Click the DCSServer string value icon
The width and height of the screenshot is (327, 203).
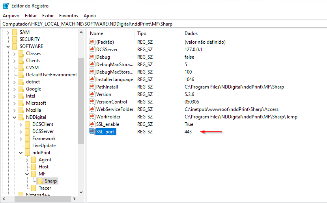point(92,50)
